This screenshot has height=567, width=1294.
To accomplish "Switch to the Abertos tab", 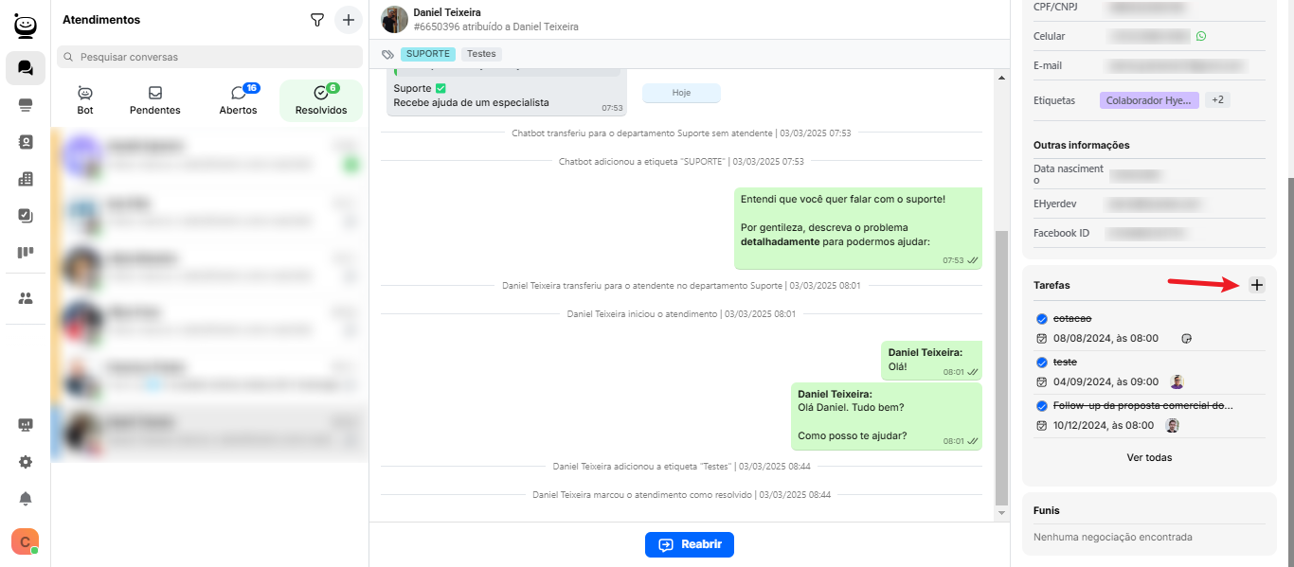I will [238, 100].
